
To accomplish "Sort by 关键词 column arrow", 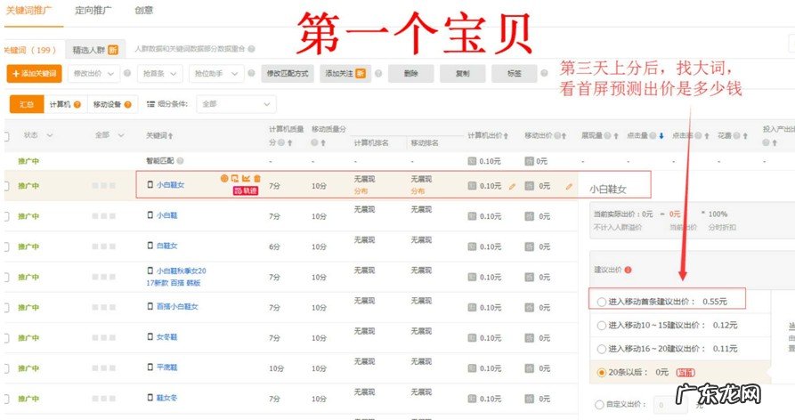I will [x=170, y=136].
